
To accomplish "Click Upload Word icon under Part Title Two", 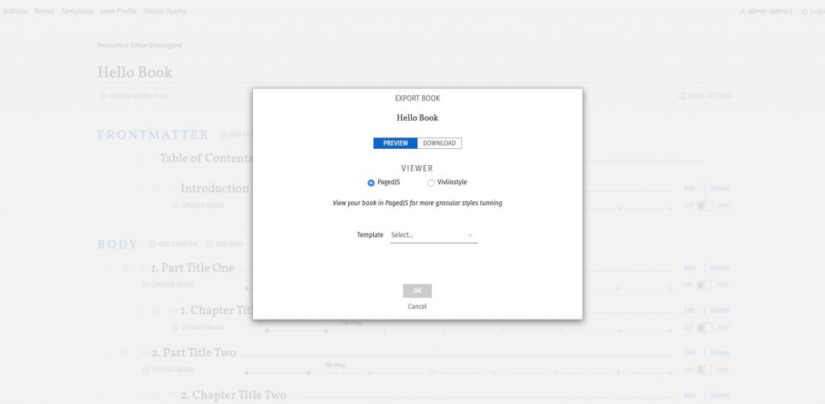I will coord(147,370).
